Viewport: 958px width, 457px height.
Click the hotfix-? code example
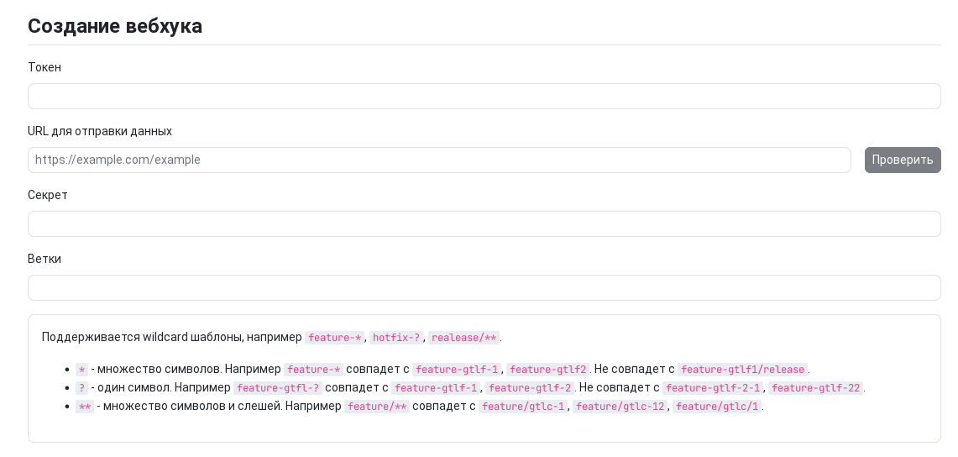396,337
